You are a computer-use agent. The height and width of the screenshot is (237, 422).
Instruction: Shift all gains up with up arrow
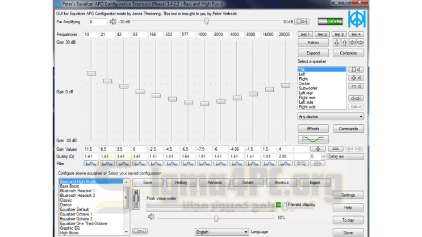[x=345, y=43]
